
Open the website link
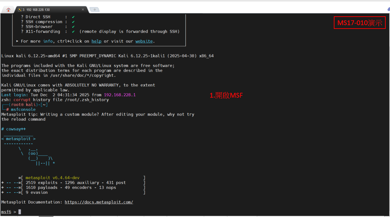tap(144, 41)
